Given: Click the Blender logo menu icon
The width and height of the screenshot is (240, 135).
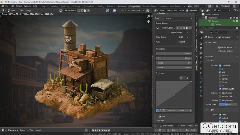Looking at the screenshot, I should pos(3,6).
